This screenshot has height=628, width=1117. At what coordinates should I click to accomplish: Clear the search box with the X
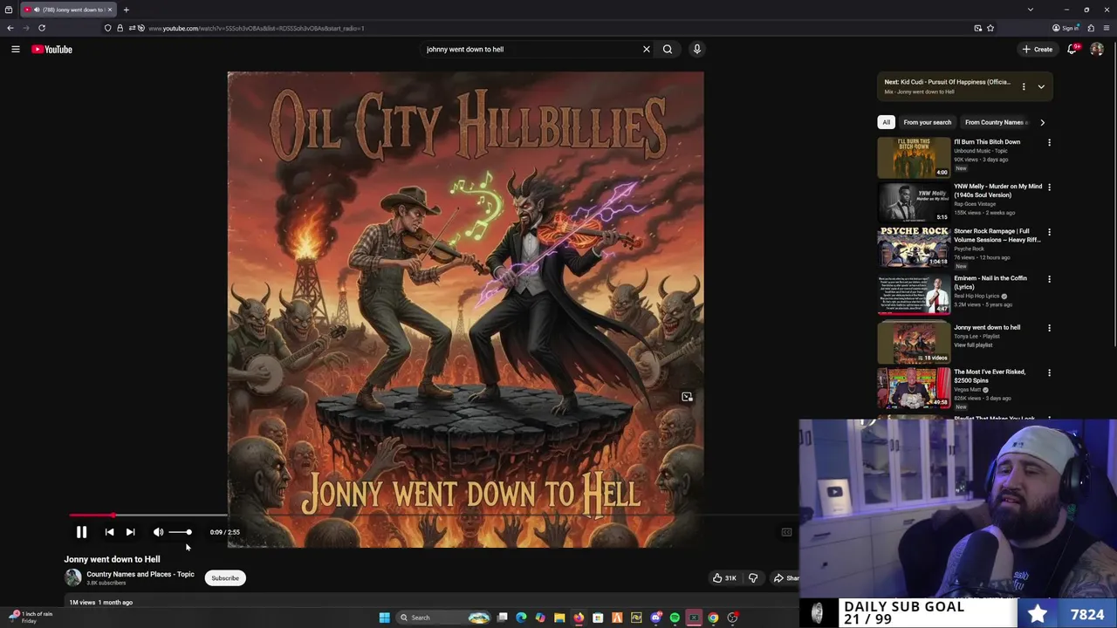[647, 50]
